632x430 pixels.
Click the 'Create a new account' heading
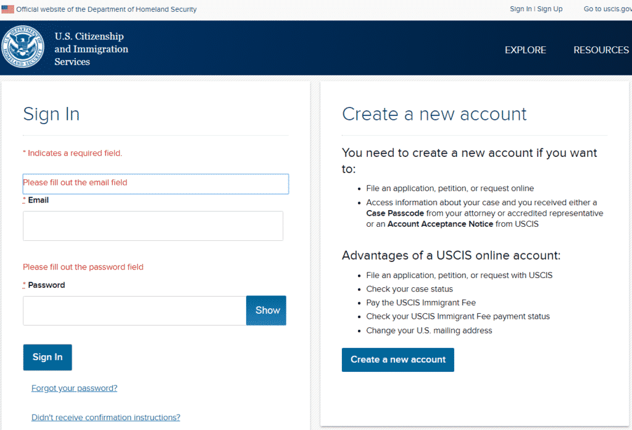[x=434, y=114]
